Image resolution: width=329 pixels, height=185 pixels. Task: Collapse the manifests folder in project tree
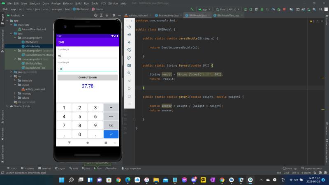coord(11,25)
